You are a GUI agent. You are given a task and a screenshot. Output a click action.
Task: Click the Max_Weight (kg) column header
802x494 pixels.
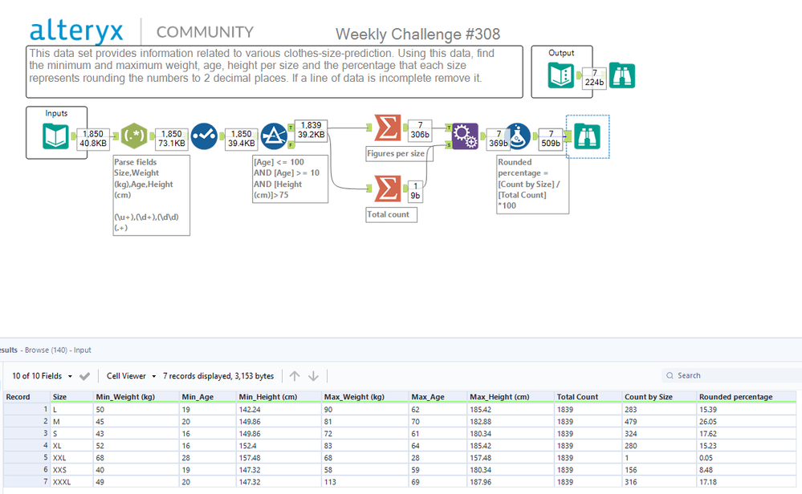pyautogui.click(x=365, y=397)
